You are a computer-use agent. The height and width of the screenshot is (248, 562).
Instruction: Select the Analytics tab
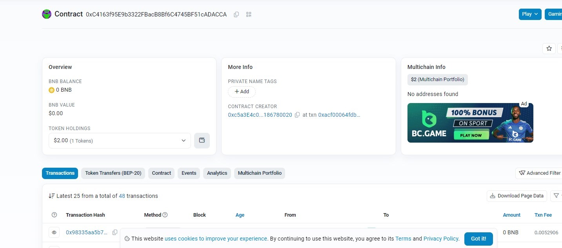point(217,173)
